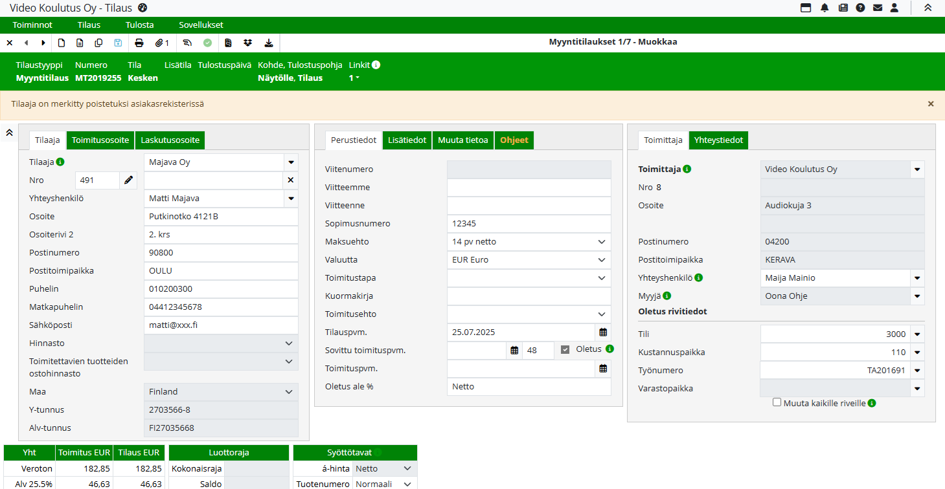Click the help question mark icon
This screenshot has height=489, width=945.
860,8
